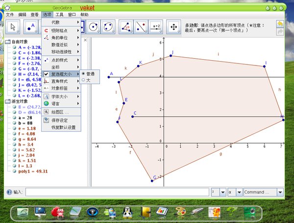Open the 工具 menu

[x=59, y=15]
